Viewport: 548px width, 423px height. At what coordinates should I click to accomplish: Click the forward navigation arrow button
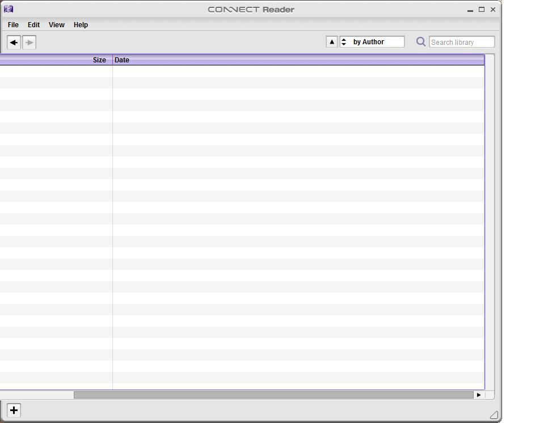(x=29, y=43)
